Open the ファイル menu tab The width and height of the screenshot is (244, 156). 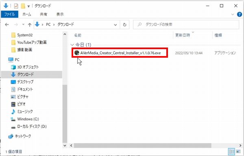(9, 14)
